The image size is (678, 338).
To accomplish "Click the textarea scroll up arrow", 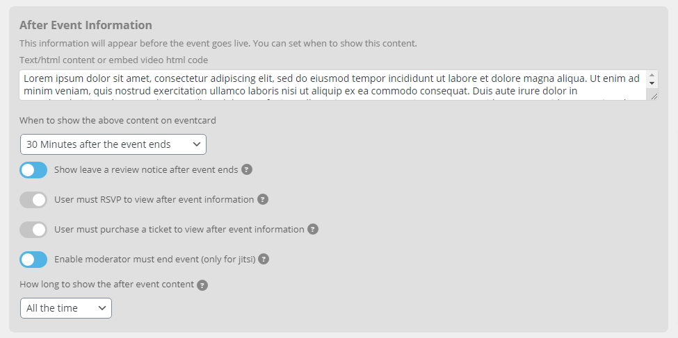I will pyautogui.click(x=652, y=76).
